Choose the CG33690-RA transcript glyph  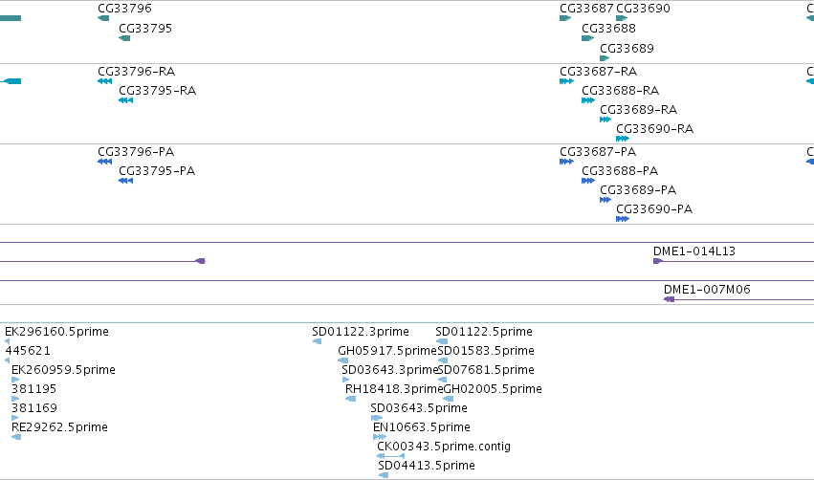tap(623, 139)
